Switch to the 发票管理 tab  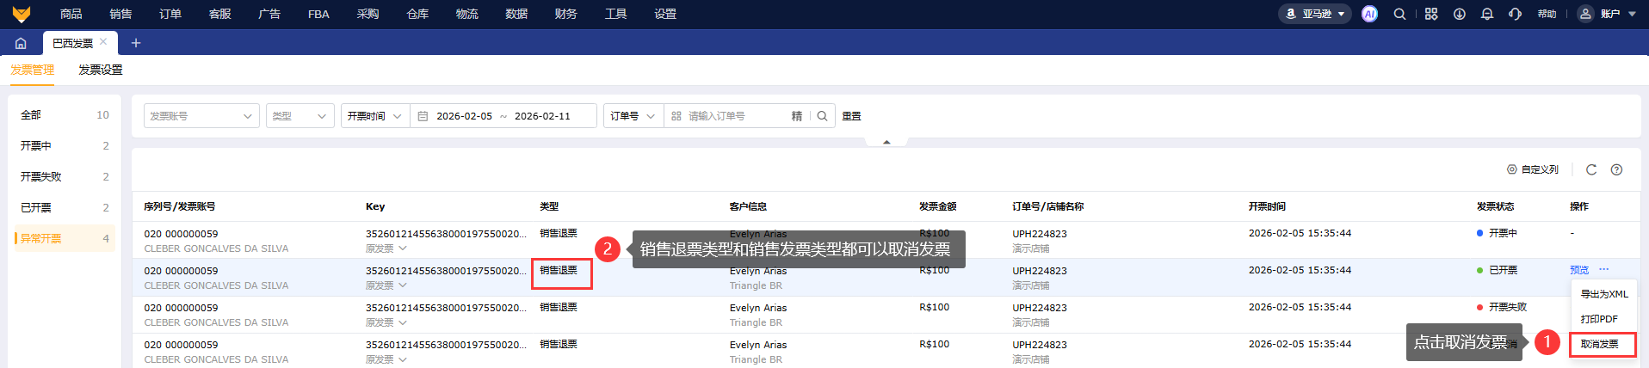point(33,70)
